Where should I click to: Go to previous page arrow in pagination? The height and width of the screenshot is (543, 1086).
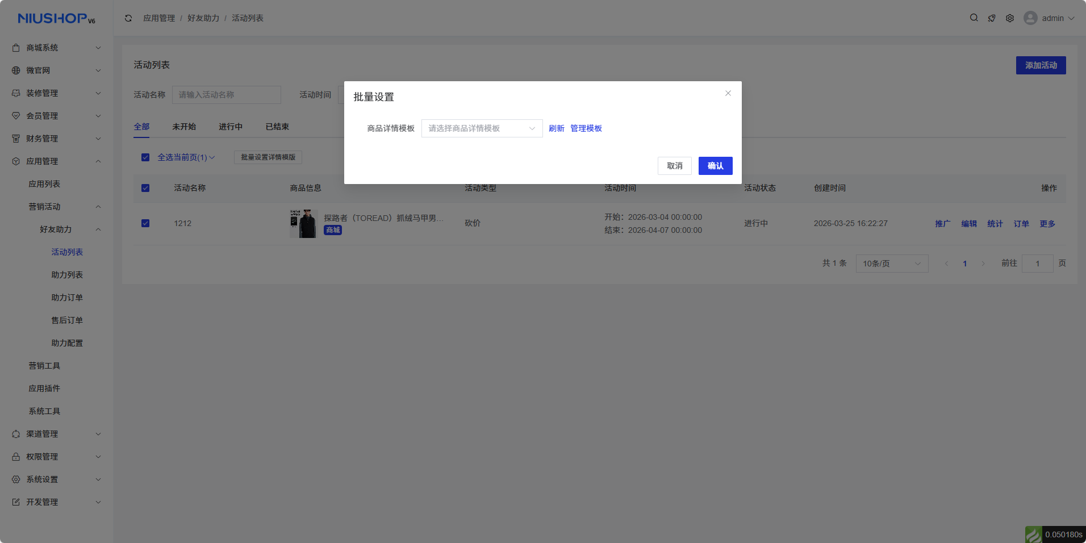(x=946, y=264)
